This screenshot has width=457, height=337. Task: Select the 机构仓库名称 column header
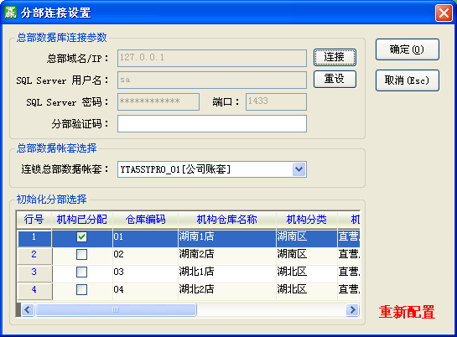226,220
